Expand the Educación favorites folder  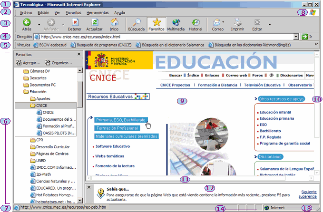tap(35, 92)
